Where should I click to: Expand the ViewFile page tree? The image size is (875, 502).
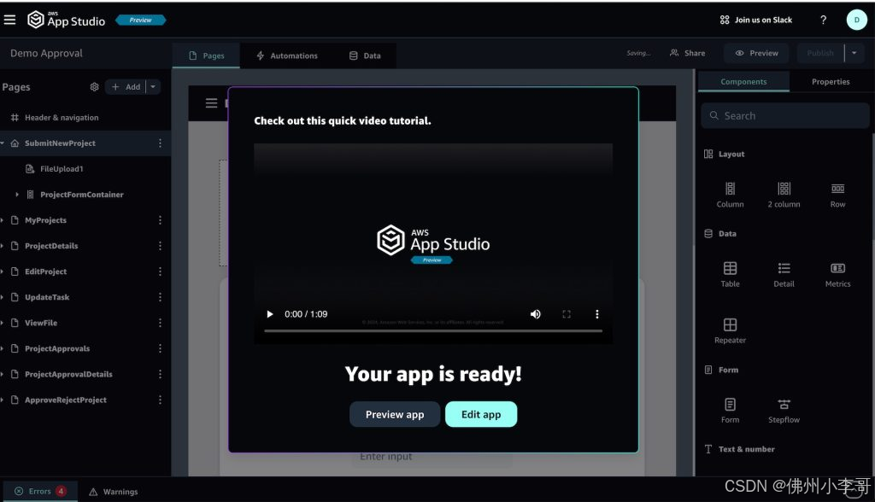coord(3,323)
